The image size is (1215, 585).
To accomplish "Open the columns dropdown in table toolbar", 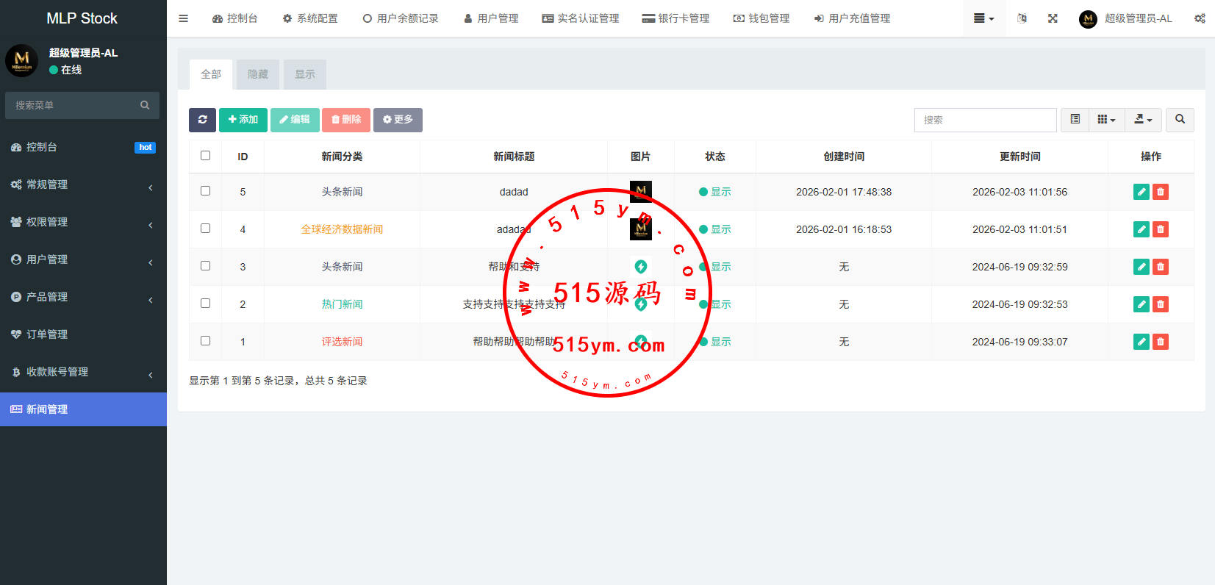I will point(1106,120).
